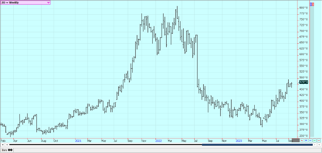Click the red arrow chart-tool icon
This screenshot has height=153, width=322.
(302, 141)
